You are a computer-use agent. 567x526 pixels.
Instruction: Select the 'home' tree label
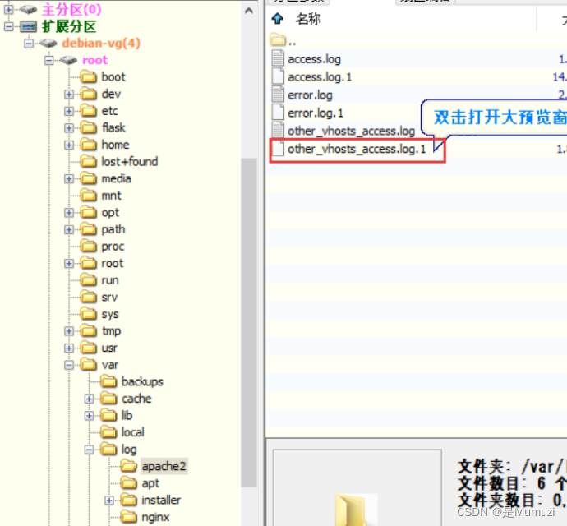115,145
